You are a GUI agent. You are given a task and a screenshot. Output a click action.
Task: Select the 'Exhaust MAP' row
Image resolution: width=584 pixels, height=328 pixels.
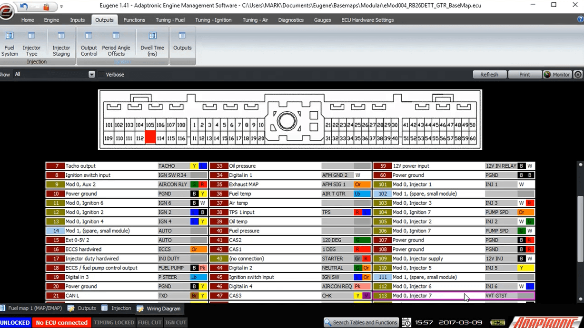[x=290, y=184]
